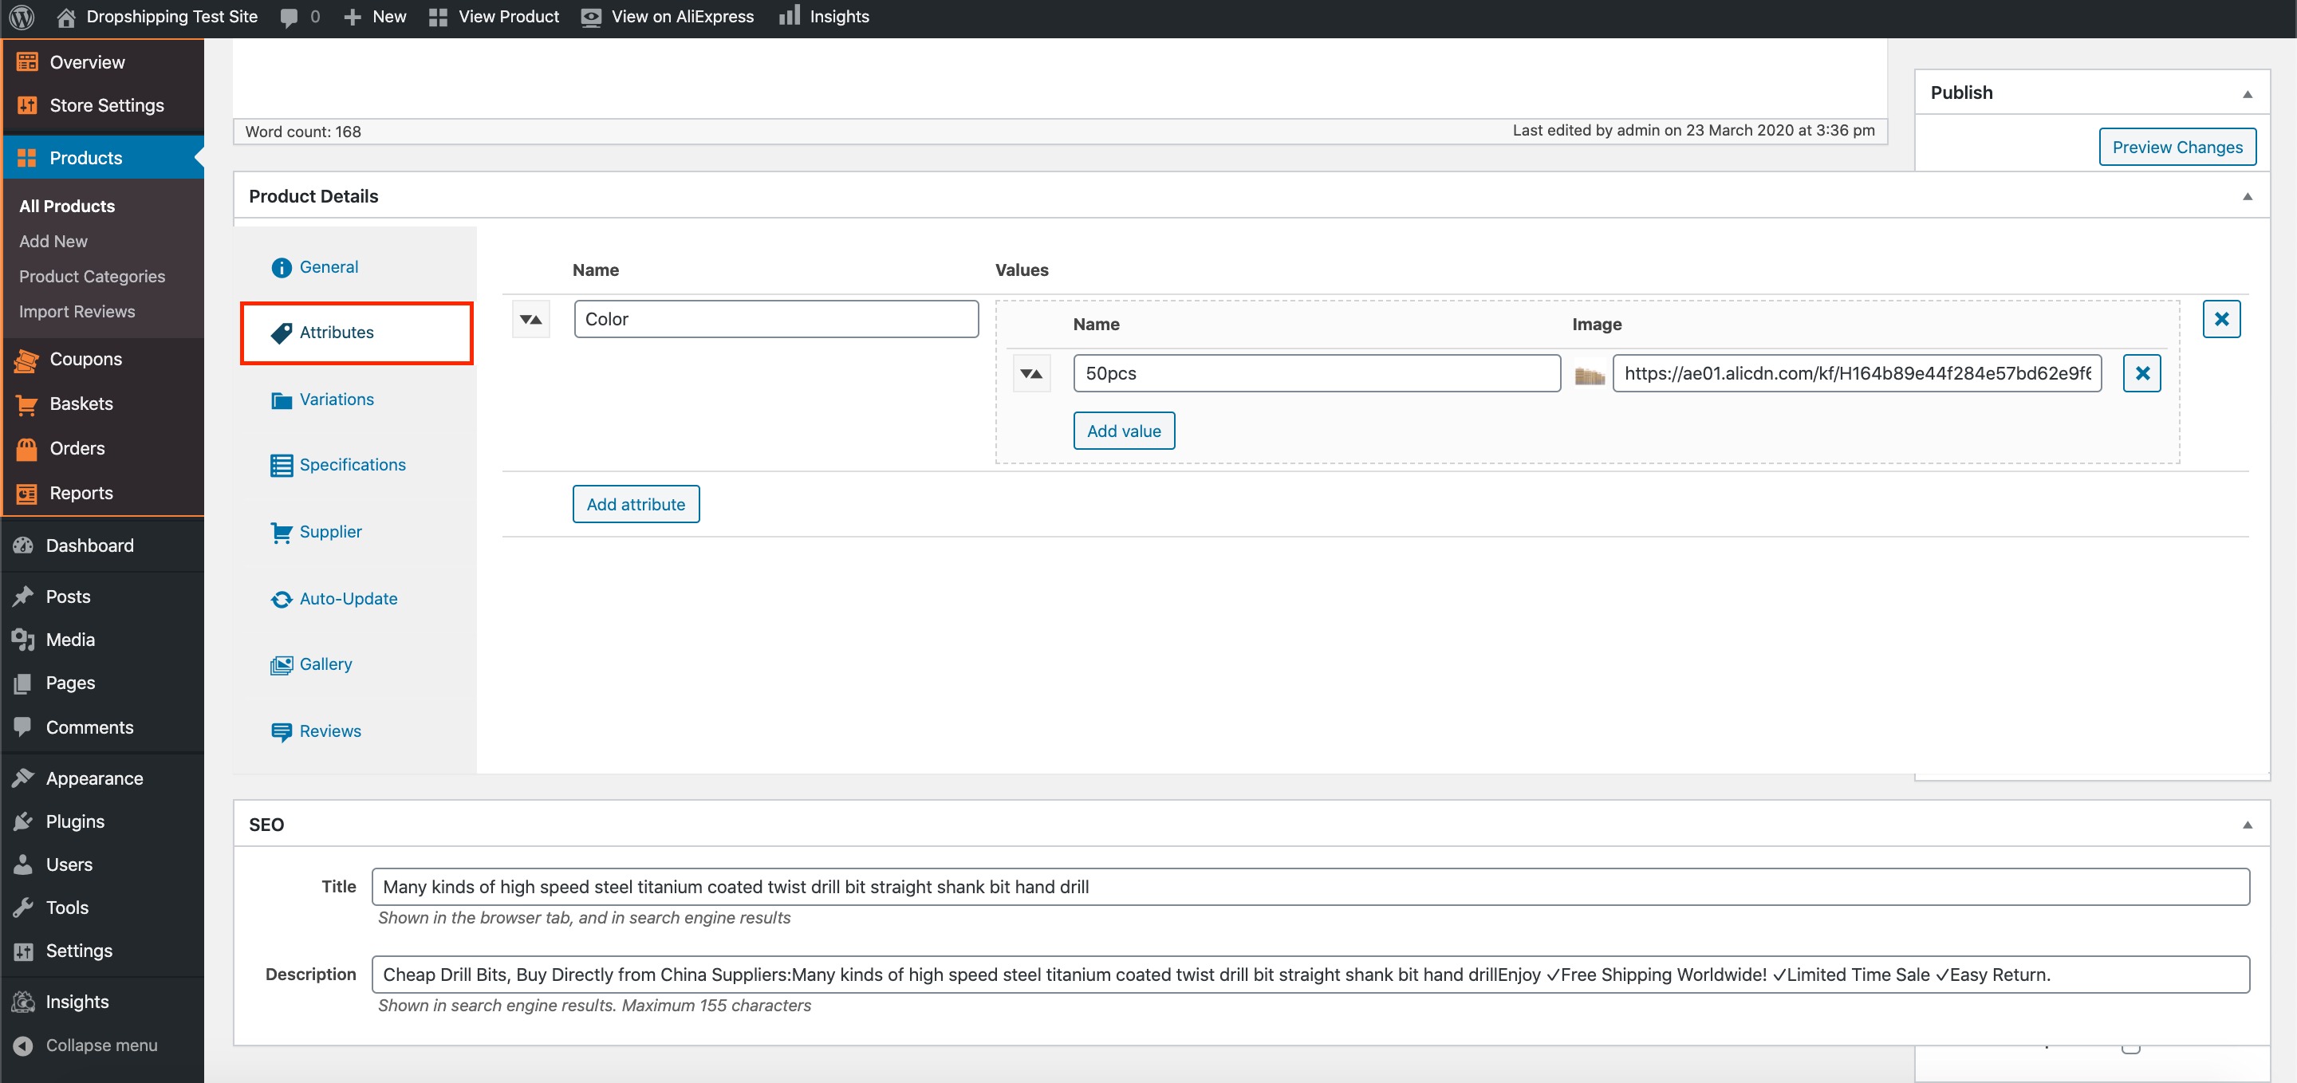
Task: Reorder 50pcs value using sort arrows
Action: click(1030, 373)
